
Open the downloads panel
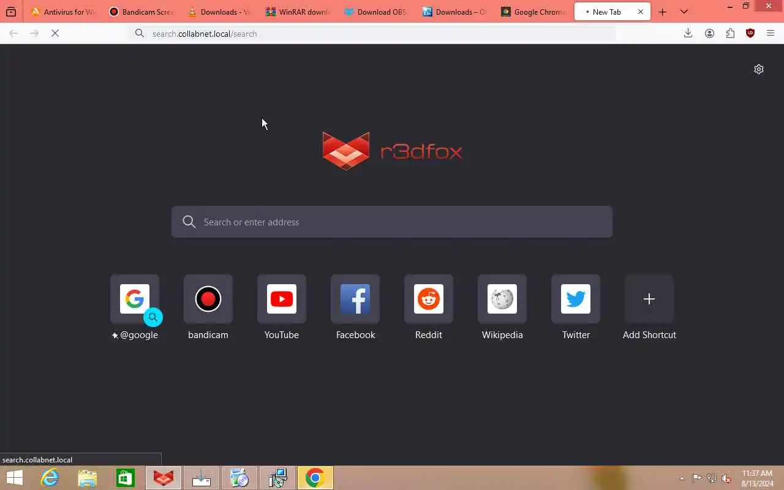[688, 34]
